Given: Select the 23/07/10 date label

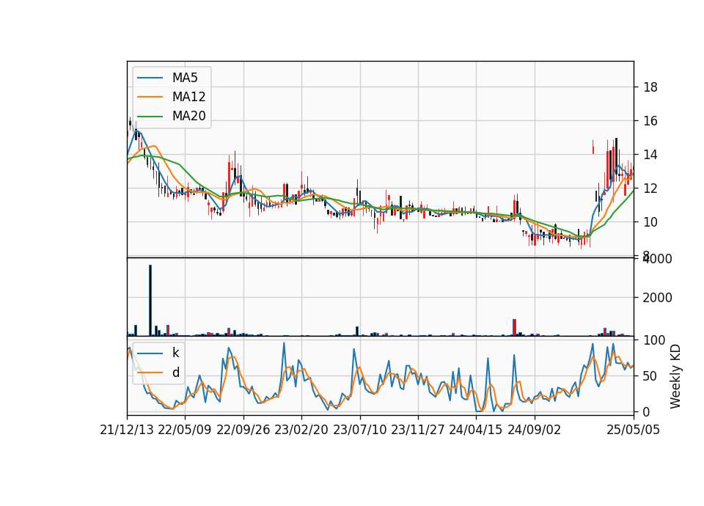Looking at the screenshot, I should (359, 430).
